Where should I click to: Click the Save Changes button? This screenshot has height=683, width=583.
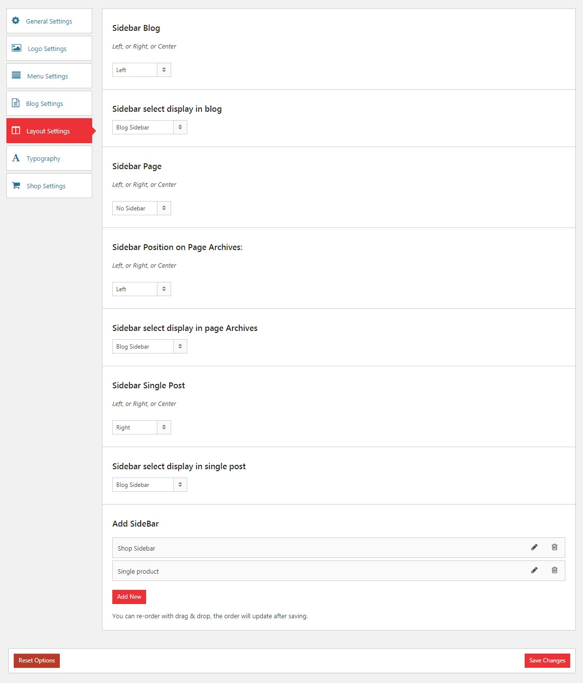tap(547, 660)
